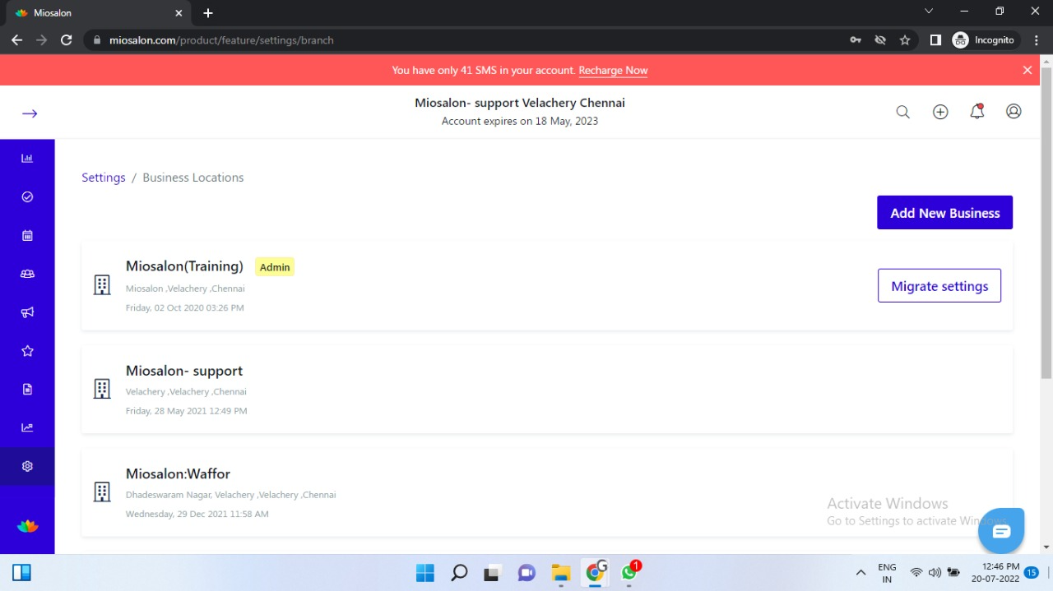This screenshot has width=1053, height=591.
Task: Close the Miosalon browser tab
Action: click(179, 13)
